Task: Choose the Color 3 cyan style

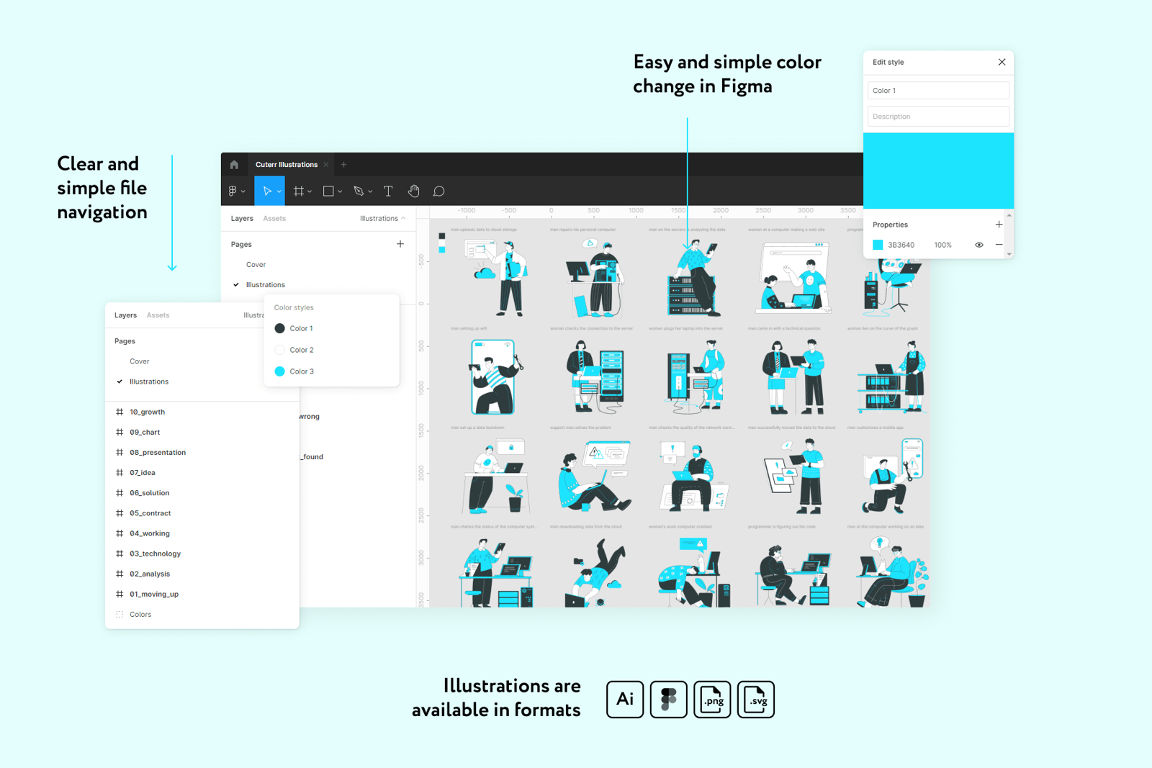Action: [x=301, y=371]
